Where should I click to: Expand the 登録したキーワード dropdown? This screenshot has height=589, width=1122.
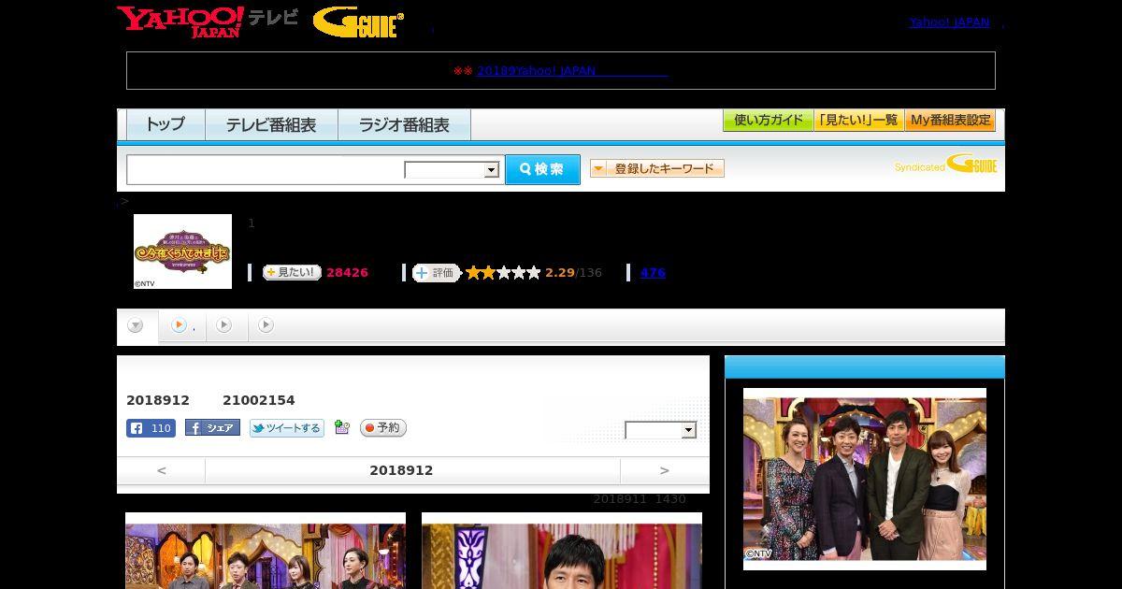656,168
